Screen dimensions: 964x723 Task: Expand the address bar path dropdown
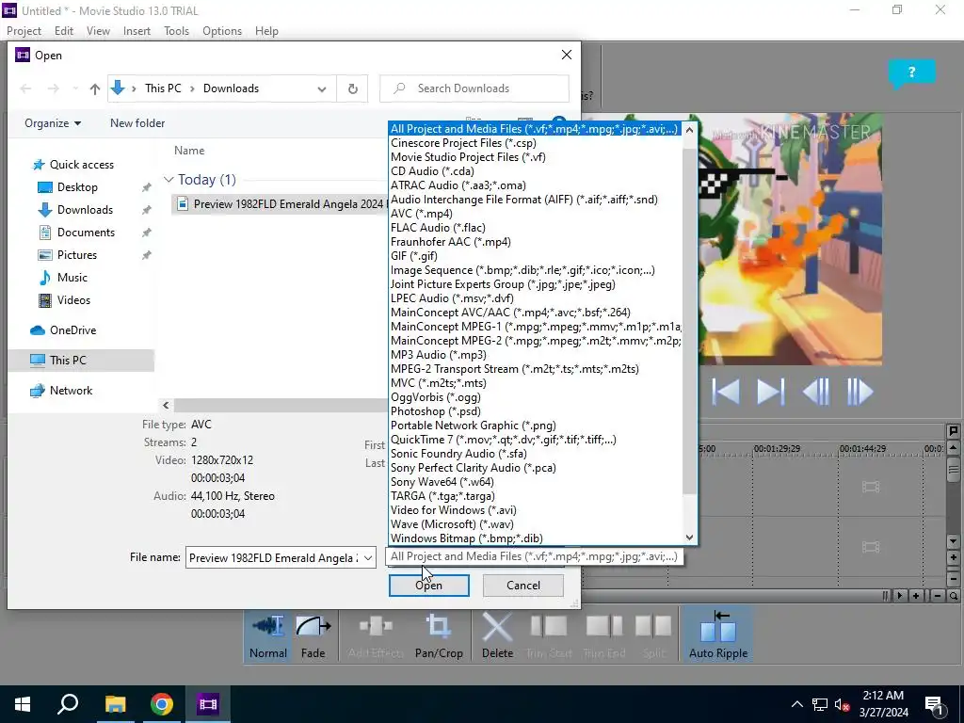(x=322, y=89)
